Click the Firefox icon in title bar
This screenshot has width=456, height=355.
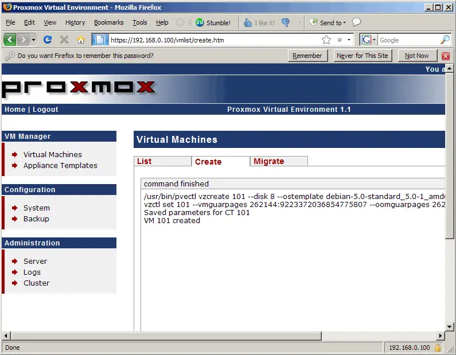click(x=7, y=7)
